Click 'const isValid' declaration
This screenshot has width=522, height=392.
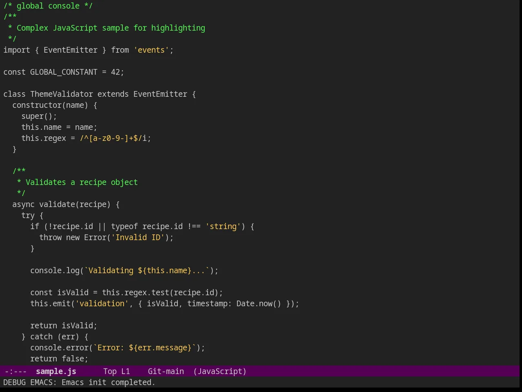click(59, 292)
